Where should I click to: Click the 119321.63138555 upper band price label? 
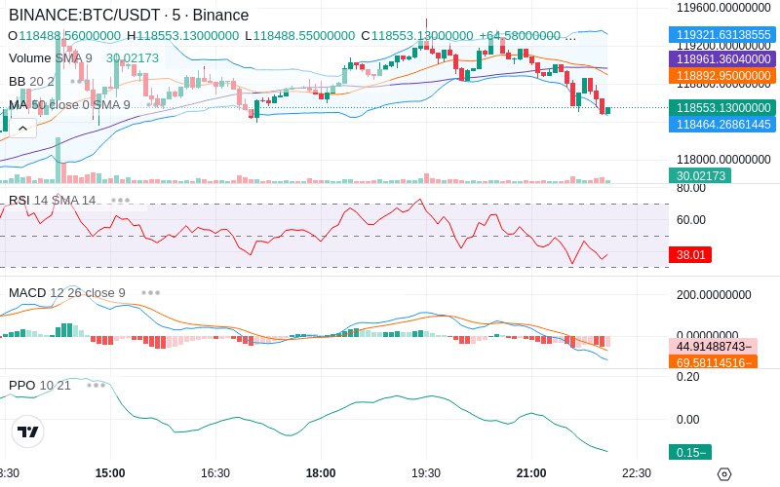pos(722,35)
